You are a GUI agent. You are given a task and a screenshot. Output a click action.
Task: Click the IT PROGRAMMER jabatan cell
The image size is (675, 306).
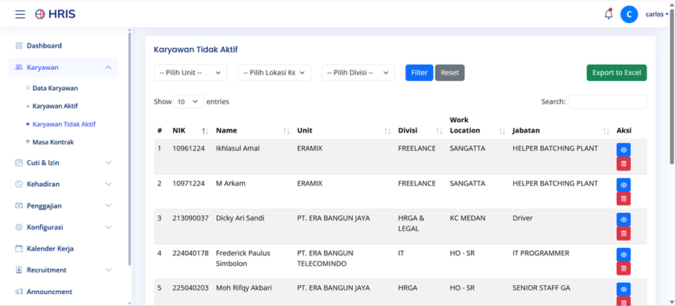[541, 253]
